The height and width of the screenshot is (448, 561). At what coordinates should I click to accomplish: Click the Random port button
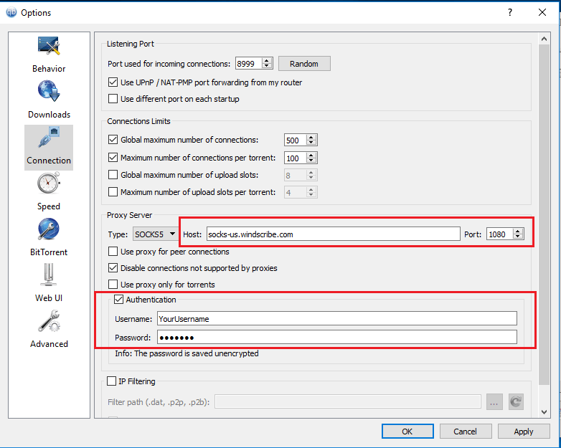[304, 64]
